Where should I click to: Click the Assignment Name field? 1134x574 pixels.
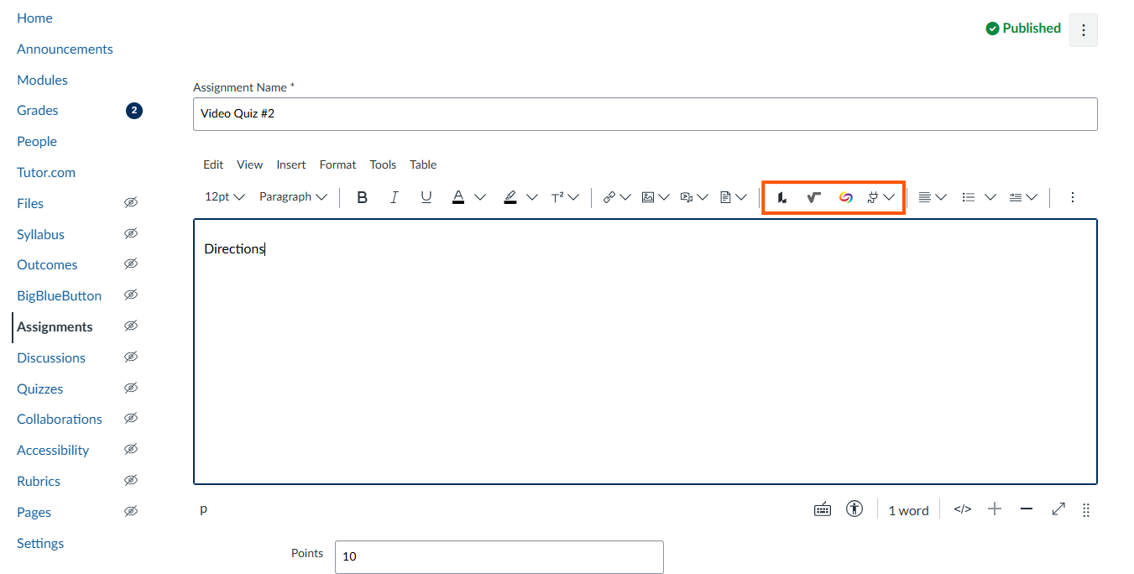tap(645, 114)
